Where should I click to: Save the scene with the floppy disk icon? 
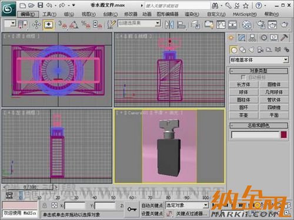[x=41, y=5]
